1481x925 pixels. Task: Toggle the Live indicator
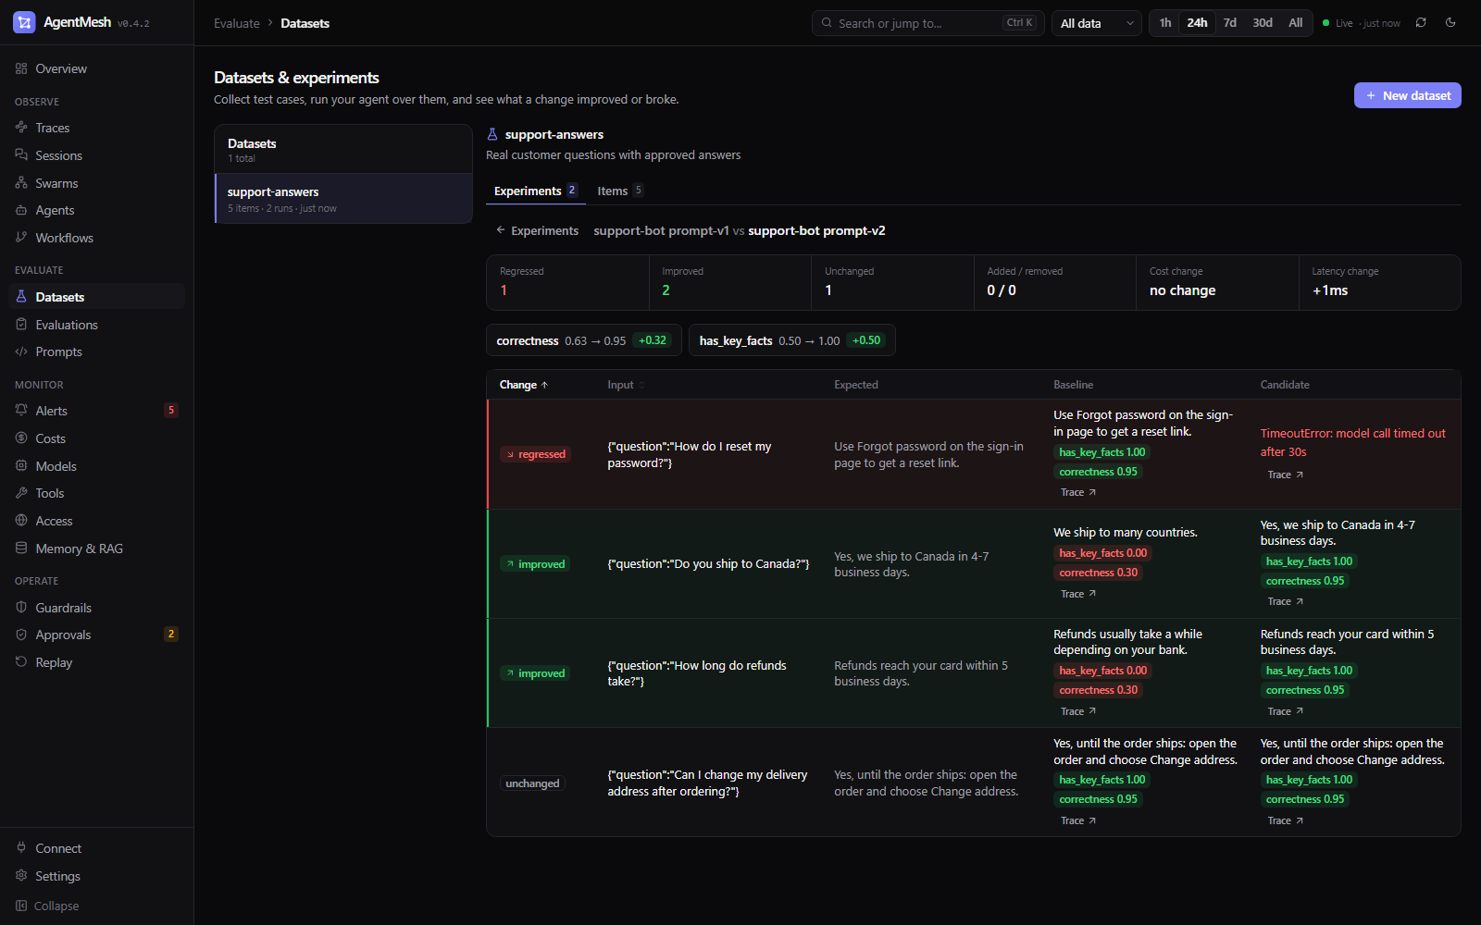pyautogui.click(x=1362, y=23)
